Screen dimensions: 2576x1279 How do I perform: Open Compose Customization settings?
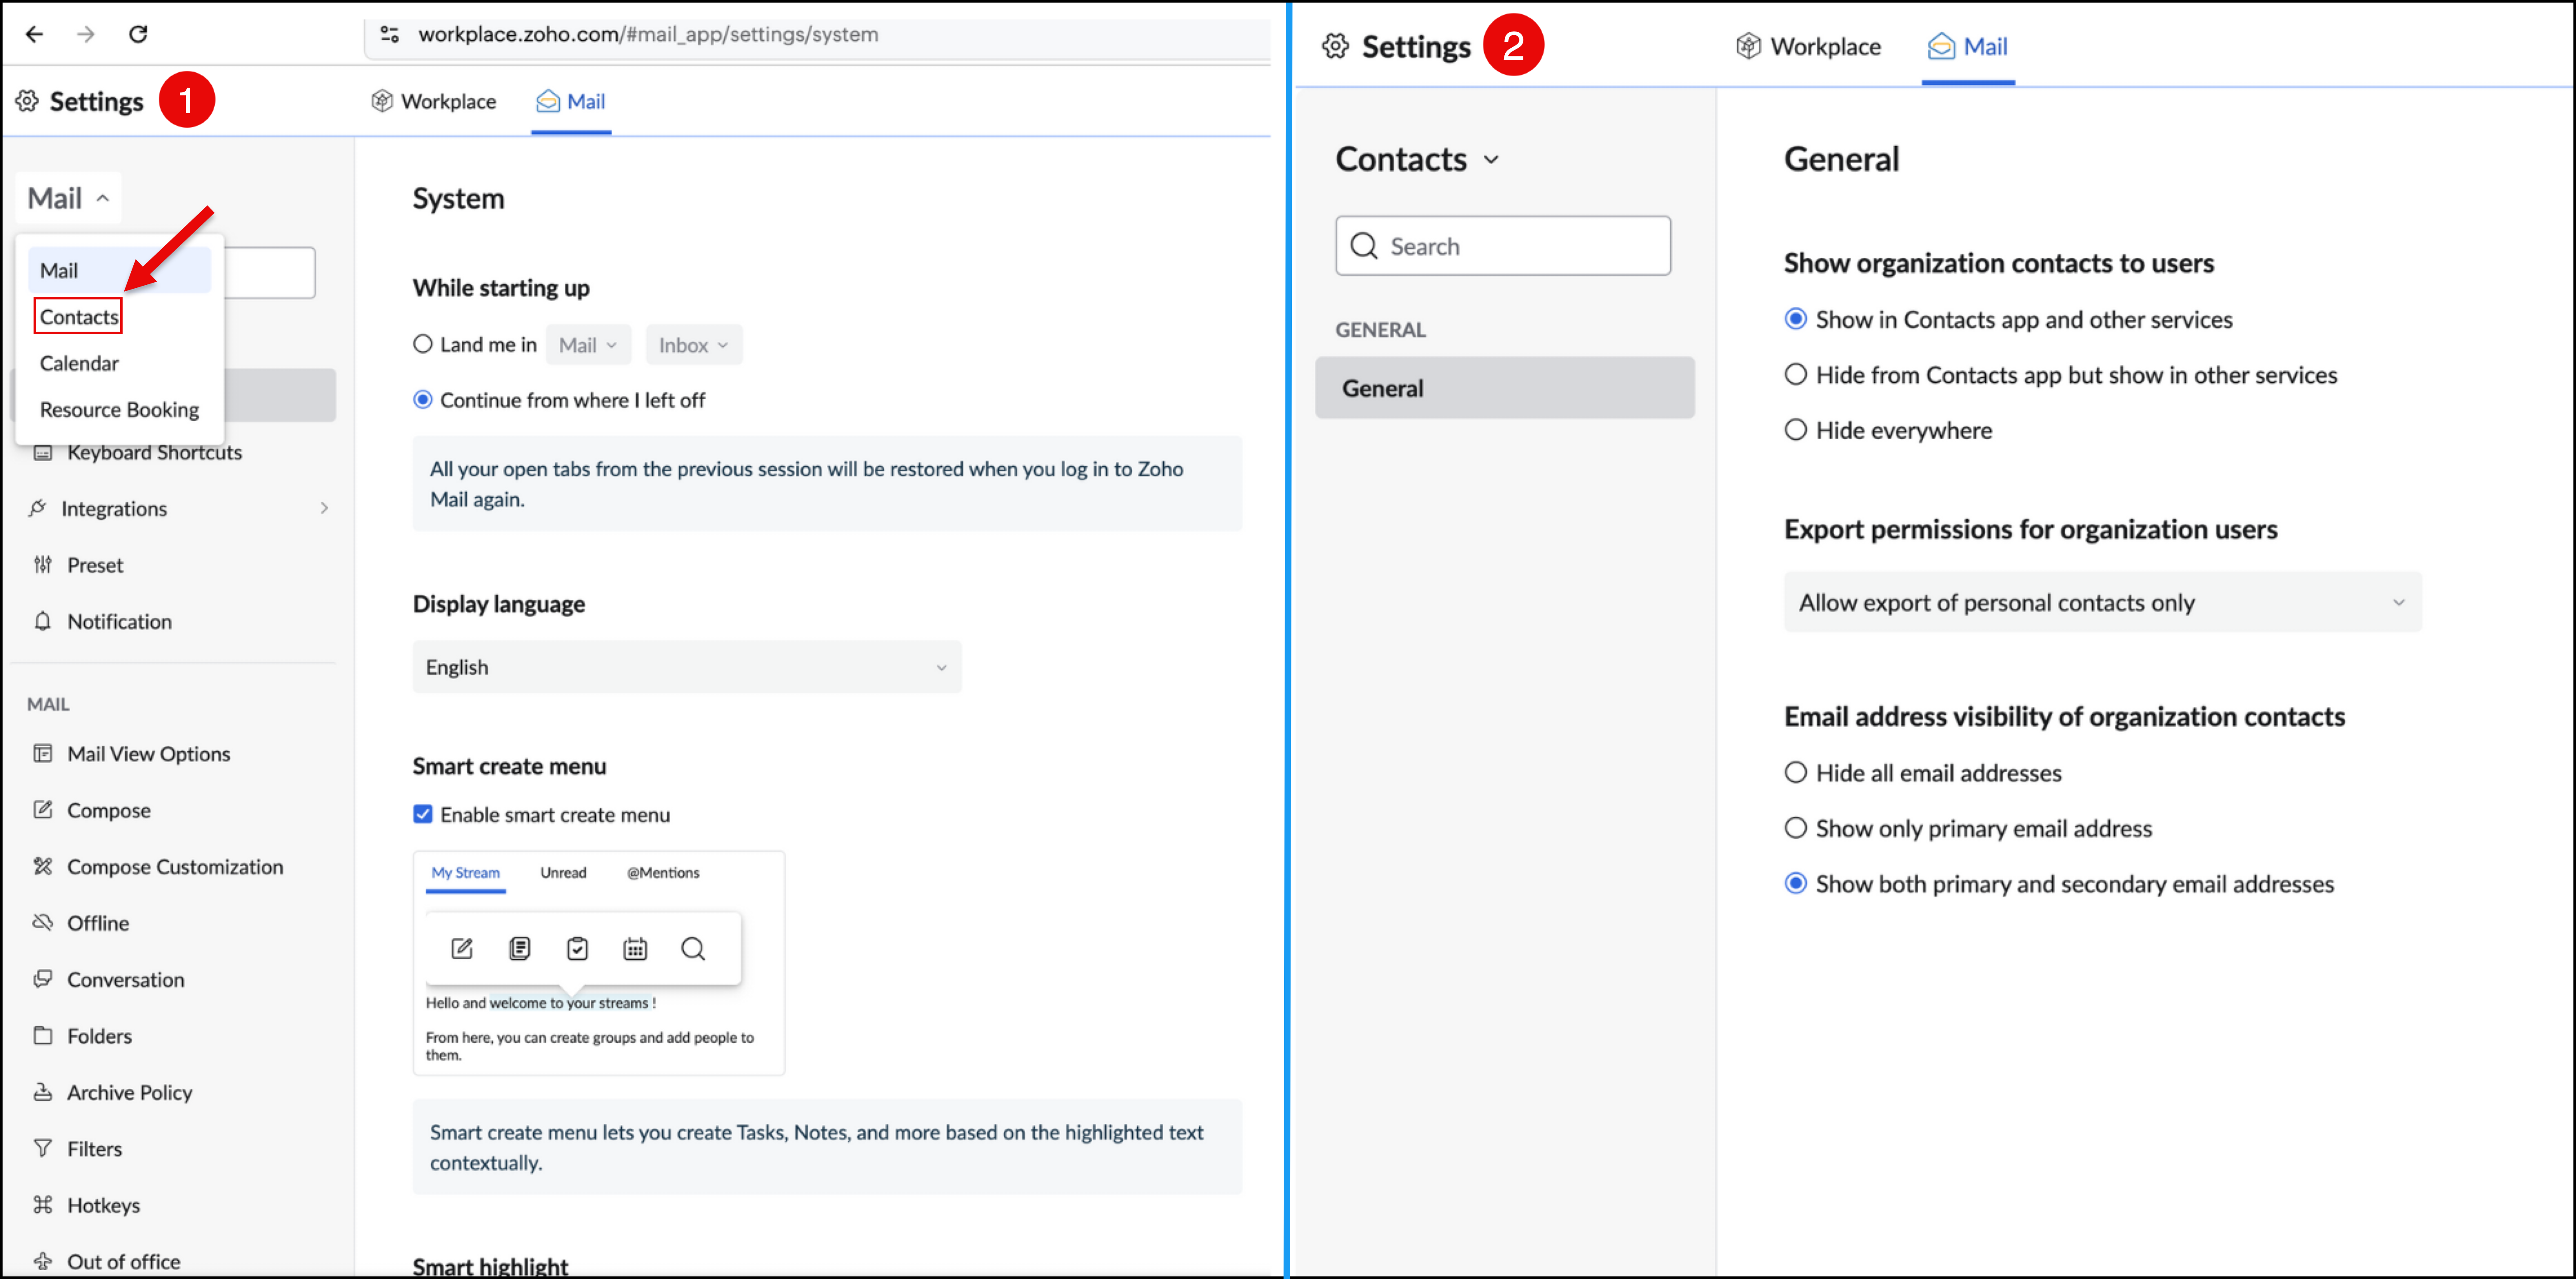(175, 866)
